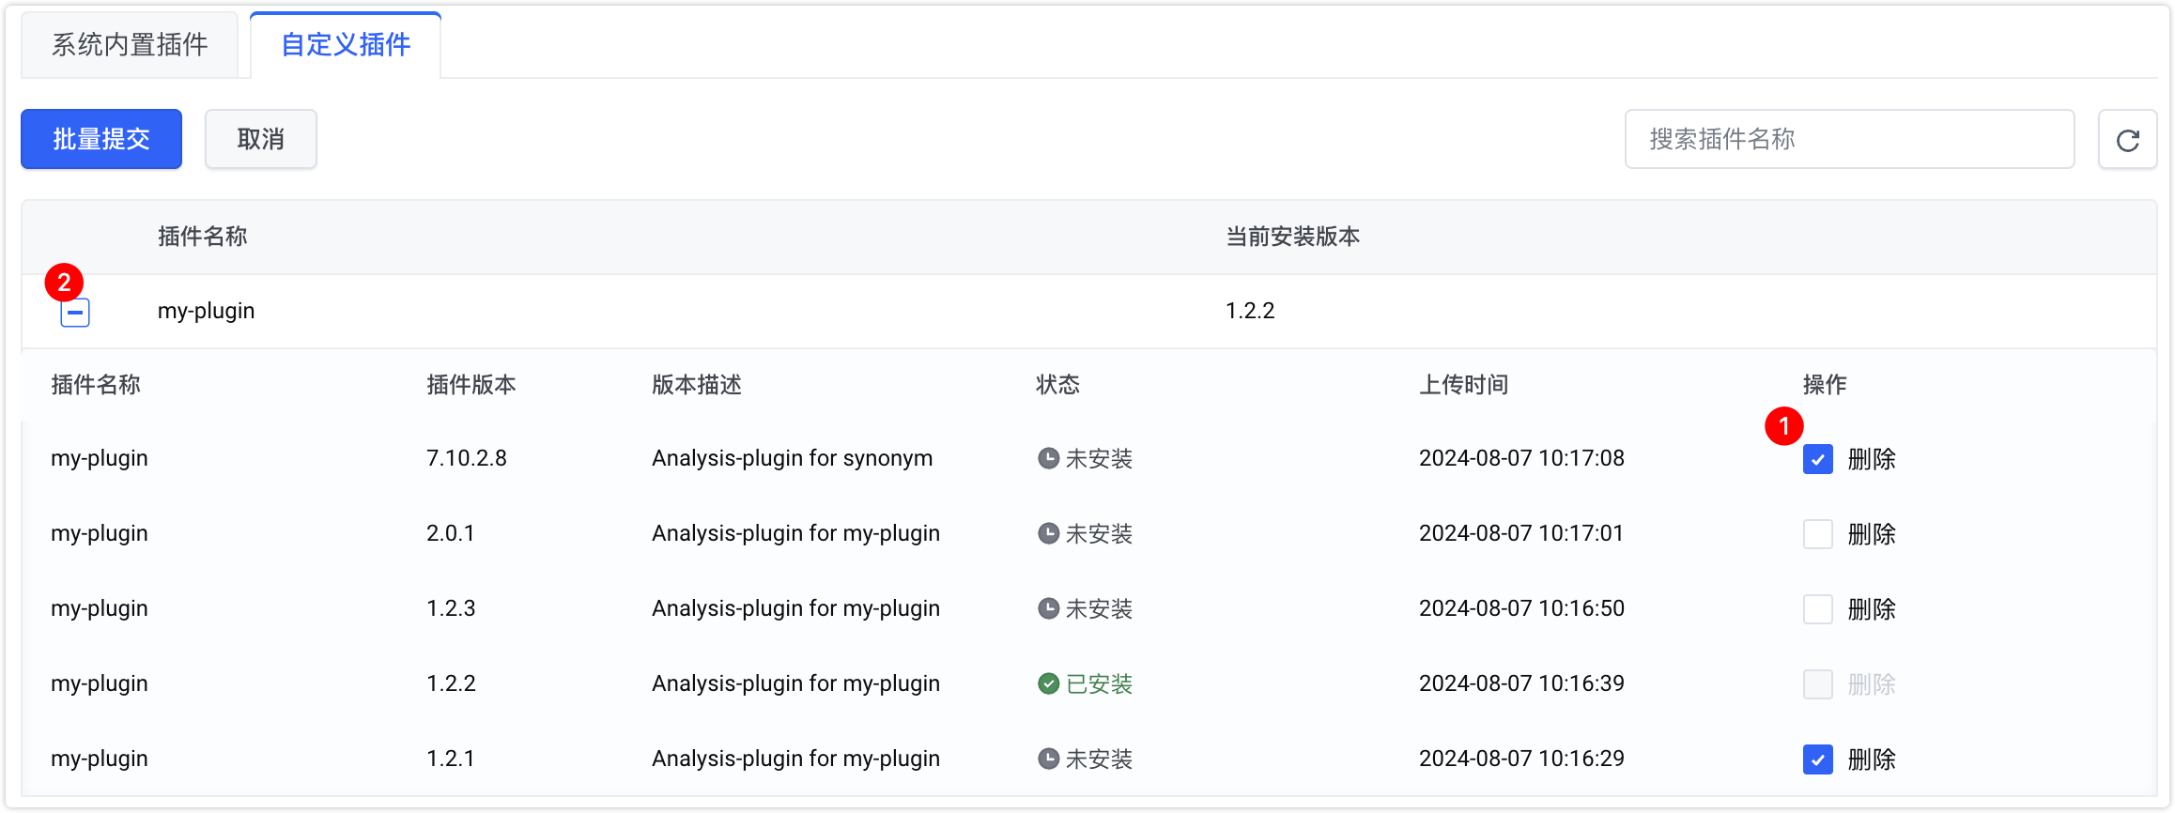Click the clock status icon for version 1.2.1
This screenshot has width=2175, height=813.
(1048, 759)
